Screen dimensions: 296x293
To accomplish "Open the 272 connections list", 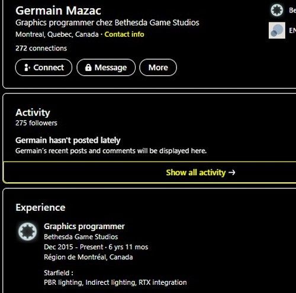I will 41,49.
